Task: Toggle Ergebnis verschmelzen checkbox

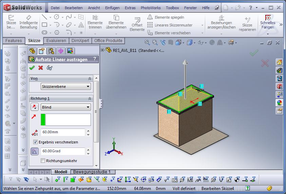Action: (x=36, y=142)
